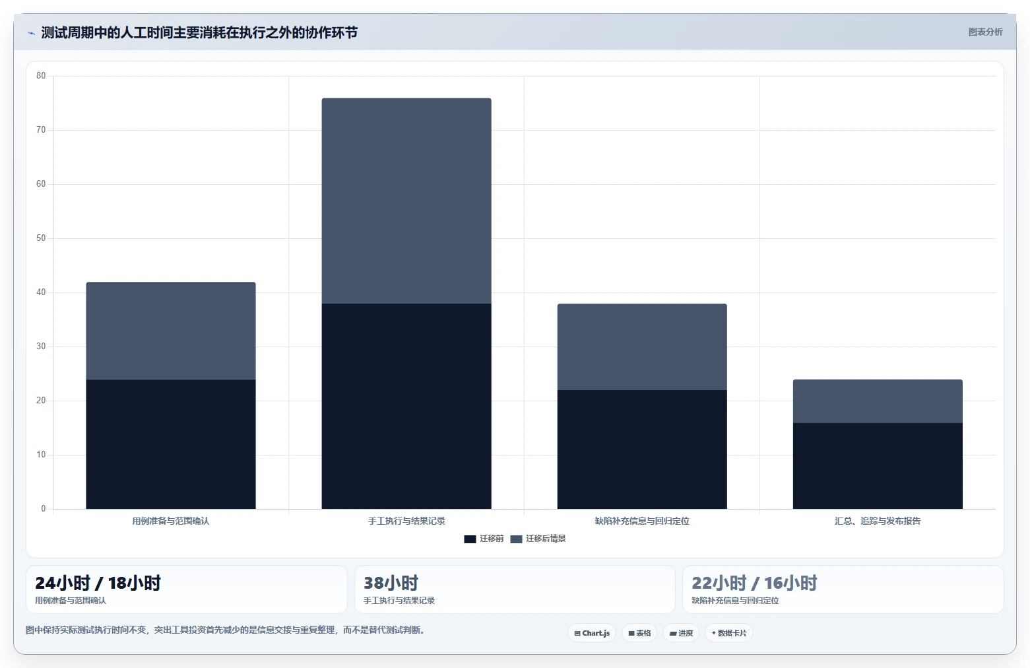Click the lighter top segment of 用例准备与范围确认 bar
The height and width of the screenshot is (668, 1030).
171,331
